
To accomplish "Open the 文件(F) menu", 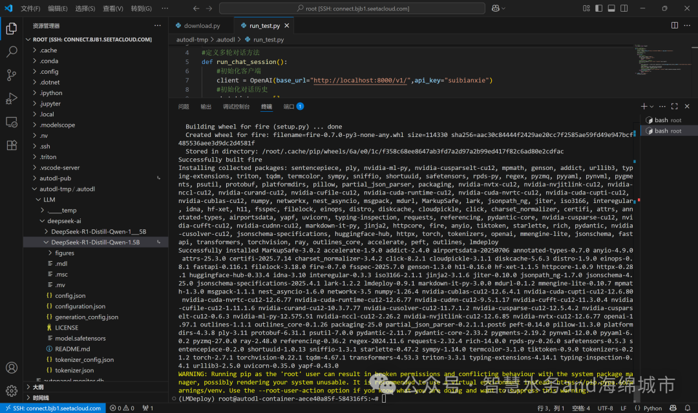I will pos(30,8).
